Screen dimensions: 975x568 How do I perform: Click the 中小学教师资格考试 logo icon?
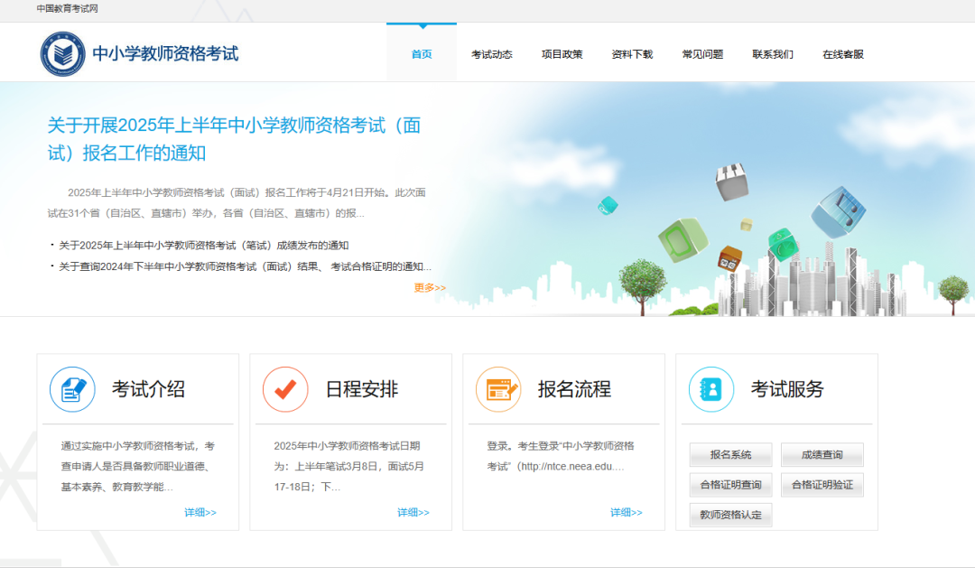click(x=62, y=52)
